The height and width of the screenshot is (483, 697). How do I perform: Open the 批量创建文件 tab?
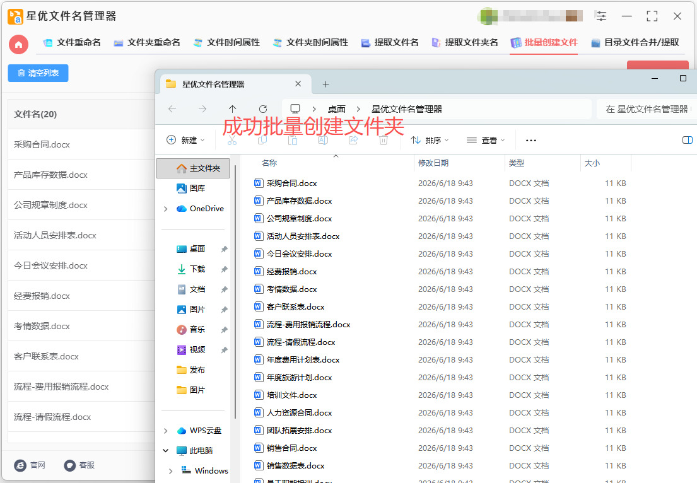coord(544,43)
